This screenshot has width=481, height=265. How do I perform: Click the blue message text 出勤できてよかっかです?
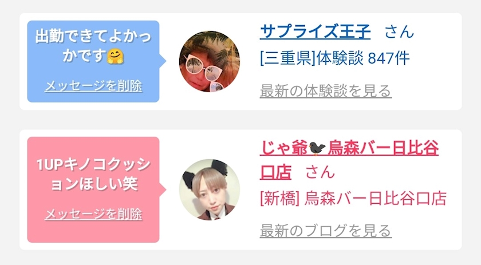click(x=93, y=46)
